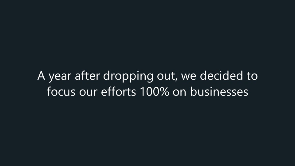Click the word "out," before the comma
Viewport: 295px width, 166px height.
coord(166,76)
